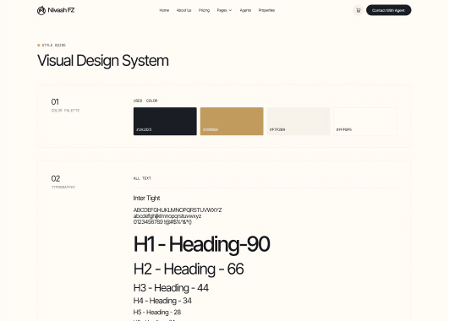Image resolution: width=449 pixels, height=321 pixels.
Task: Click the H5 - Heading - 28 sample
Action: tap(157, 313)
